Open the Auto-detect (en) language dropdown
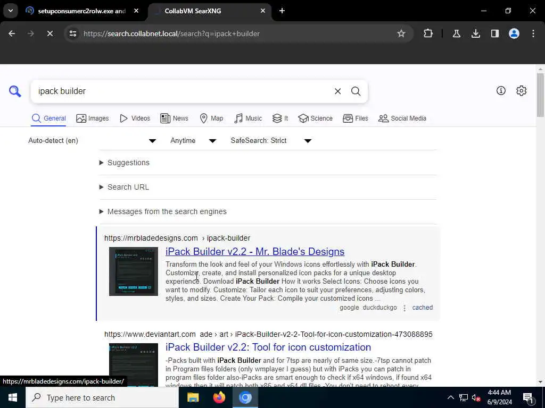Viewport: 545px width, 408px height. coord(92,140)
